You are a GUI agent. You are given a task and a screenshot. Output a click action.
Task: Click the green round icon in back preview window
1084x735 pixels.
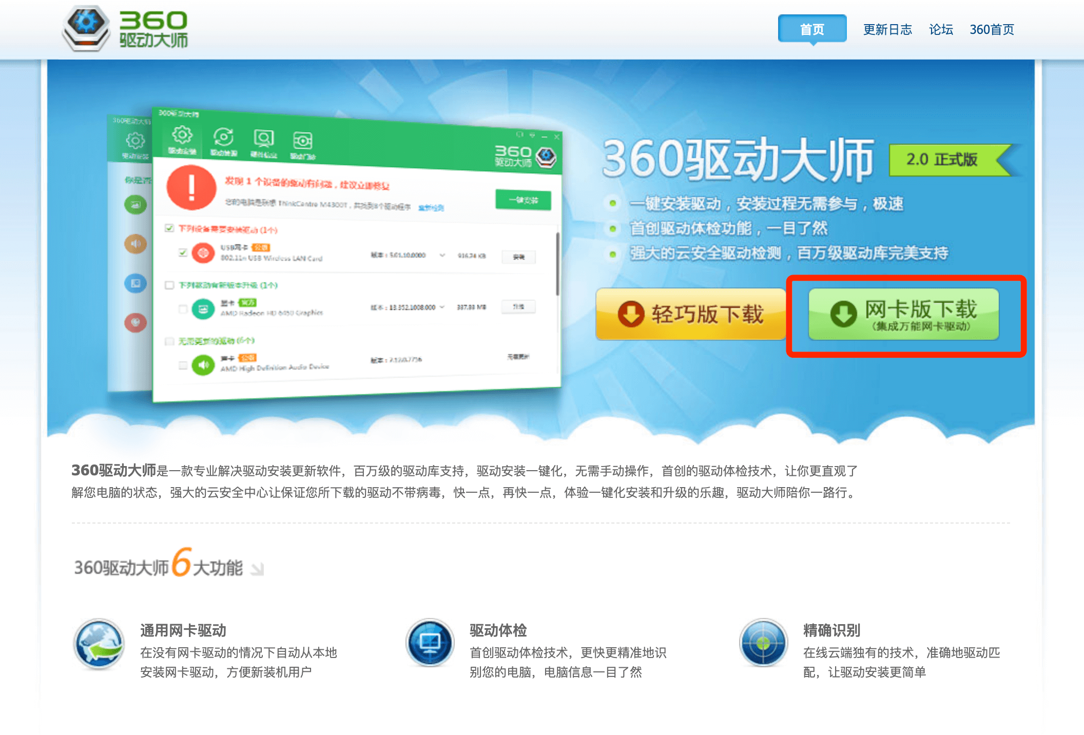[x=135, y=205]
